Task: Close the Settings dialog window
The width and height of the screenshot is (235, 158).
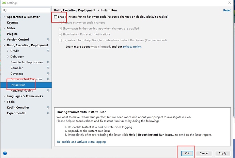Action: pos(230,3)
